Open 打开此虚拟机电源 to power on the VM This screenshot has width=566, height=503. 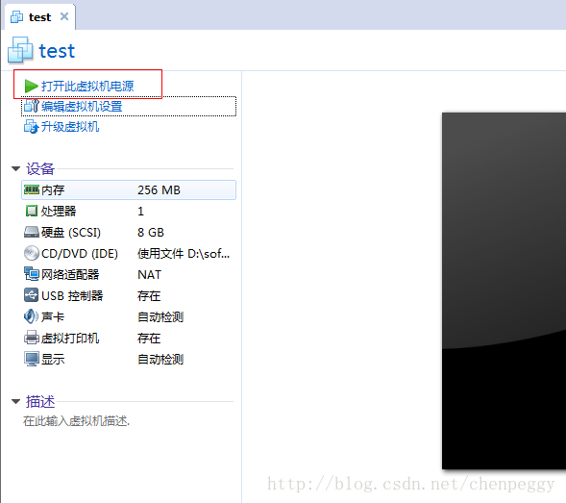[x=87, y=86]
